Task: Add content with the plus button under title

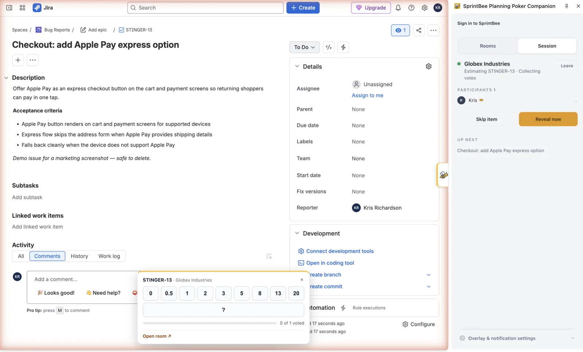Action: [18, 60]
